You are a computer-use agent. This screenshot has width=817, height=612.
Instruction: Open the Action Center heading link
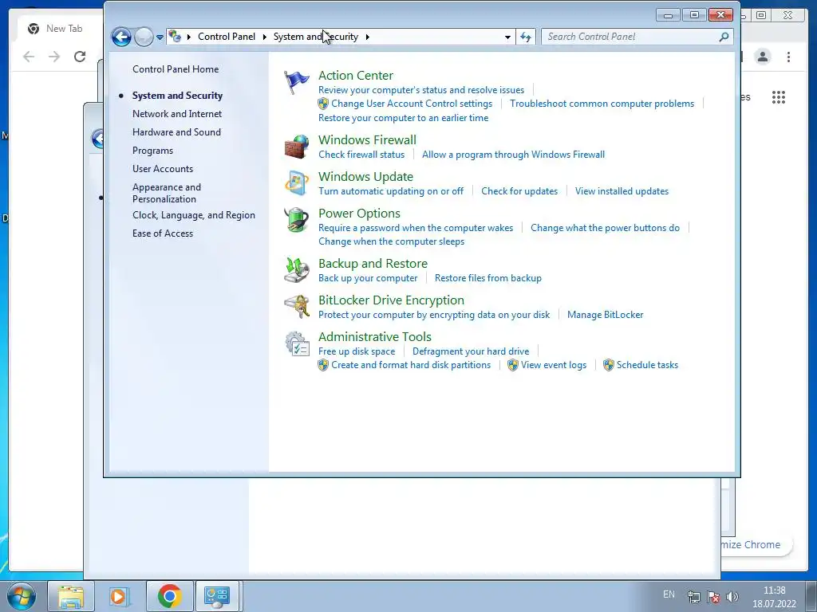pyautogui.click(x=356, y=76)
